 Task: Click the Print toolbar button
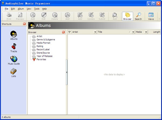(9, 16)
